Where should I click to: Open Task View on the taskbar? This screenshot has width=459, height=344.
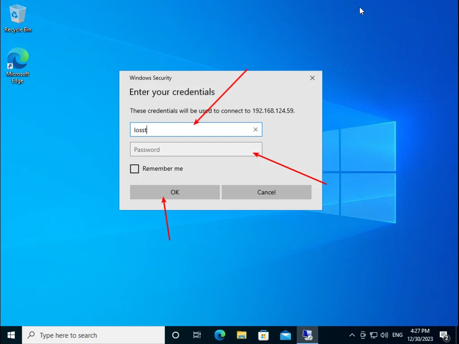(x=197, y=335)
